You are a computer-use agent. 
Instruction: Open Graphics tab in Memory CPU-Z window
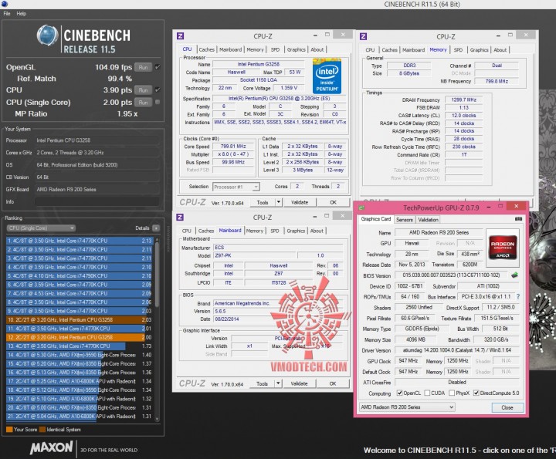[x=479, y=50]
